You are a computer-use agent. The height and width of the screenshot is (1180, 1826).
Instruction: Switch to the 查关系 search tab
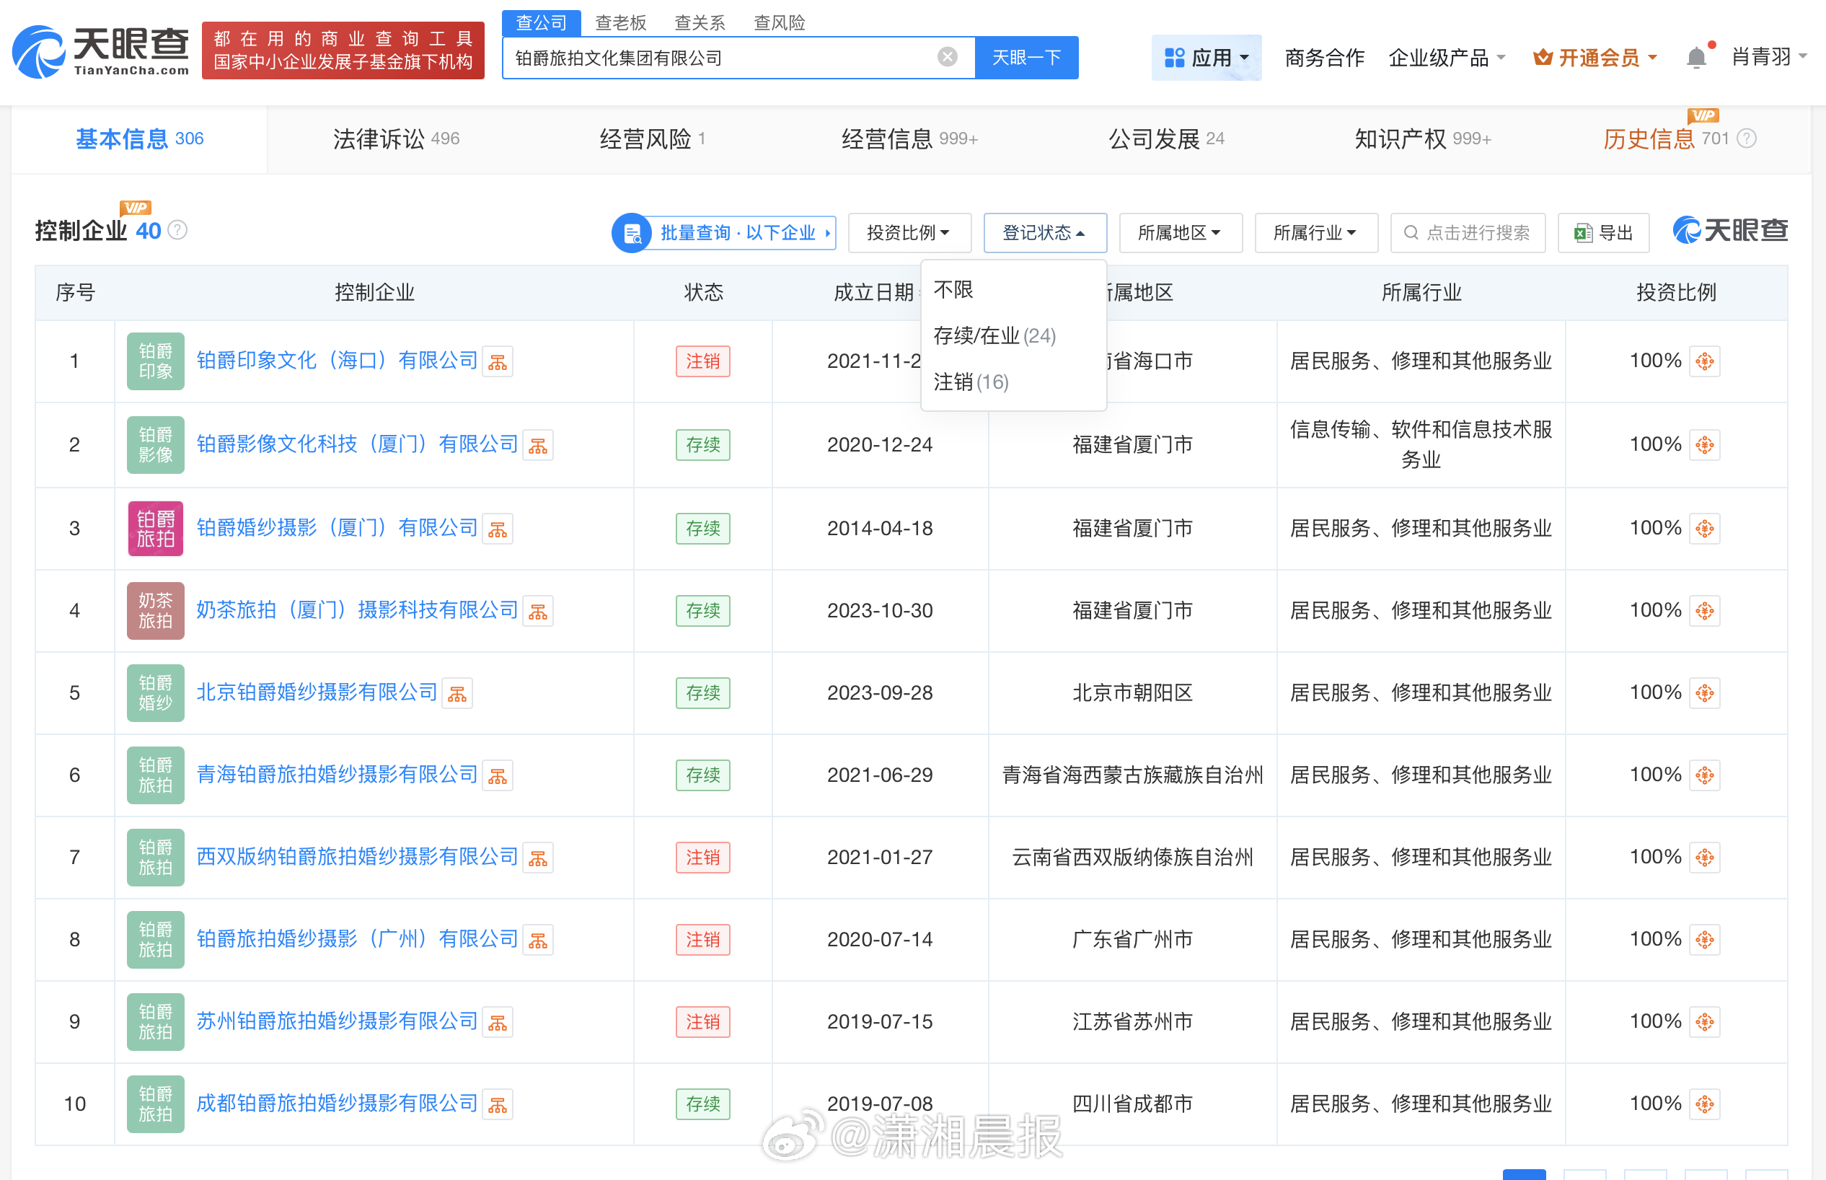coord(700,23)
